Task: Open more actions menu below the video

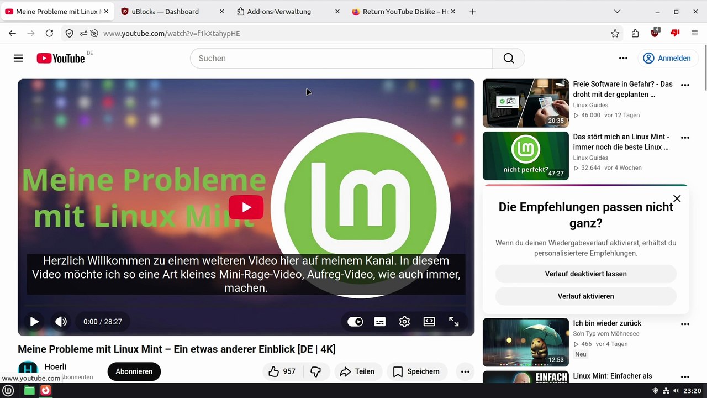Action: pos(465,371)
